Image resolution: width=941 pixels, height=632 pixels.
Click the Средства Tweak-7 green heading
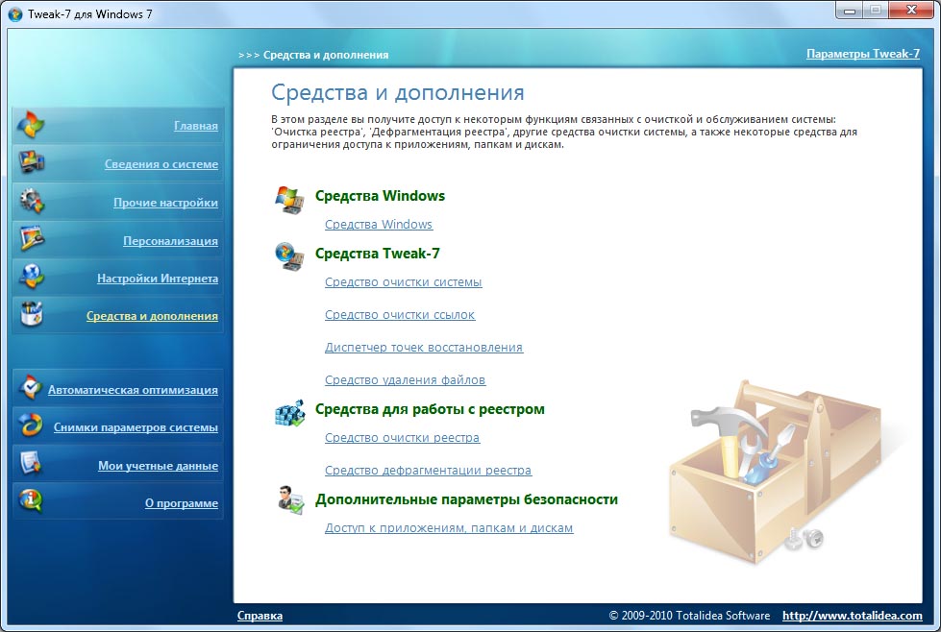tap(378, 254)
